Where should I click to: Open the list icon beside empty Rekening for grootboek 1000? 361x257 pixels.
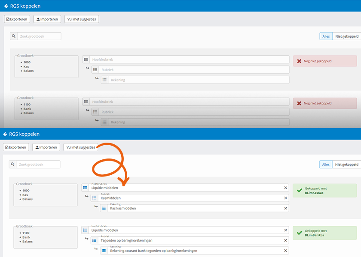coord(104,80)
